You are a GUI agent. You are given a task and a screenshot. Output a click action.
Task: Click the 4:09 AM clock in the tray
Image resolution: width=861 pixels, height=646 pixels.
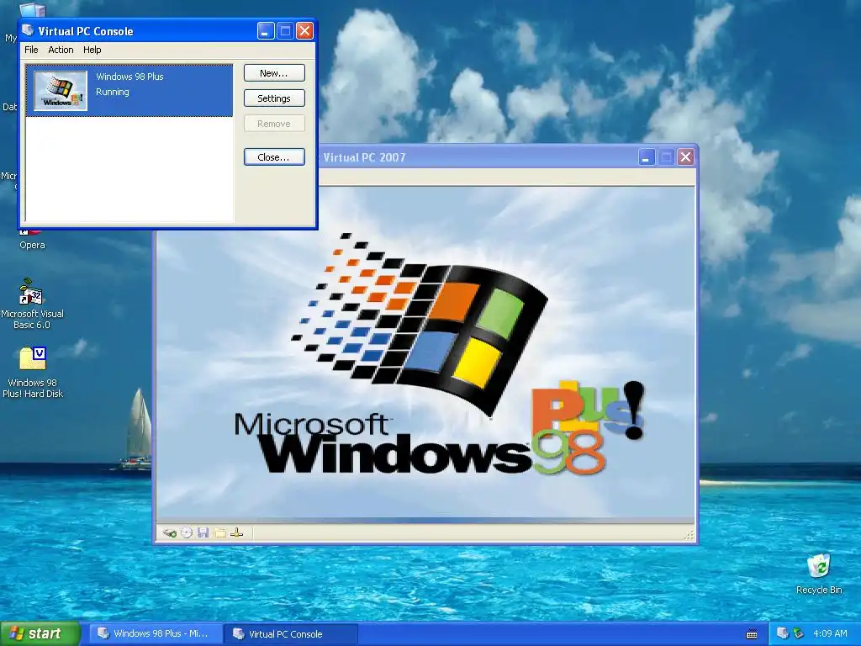(x=830, y=633)
